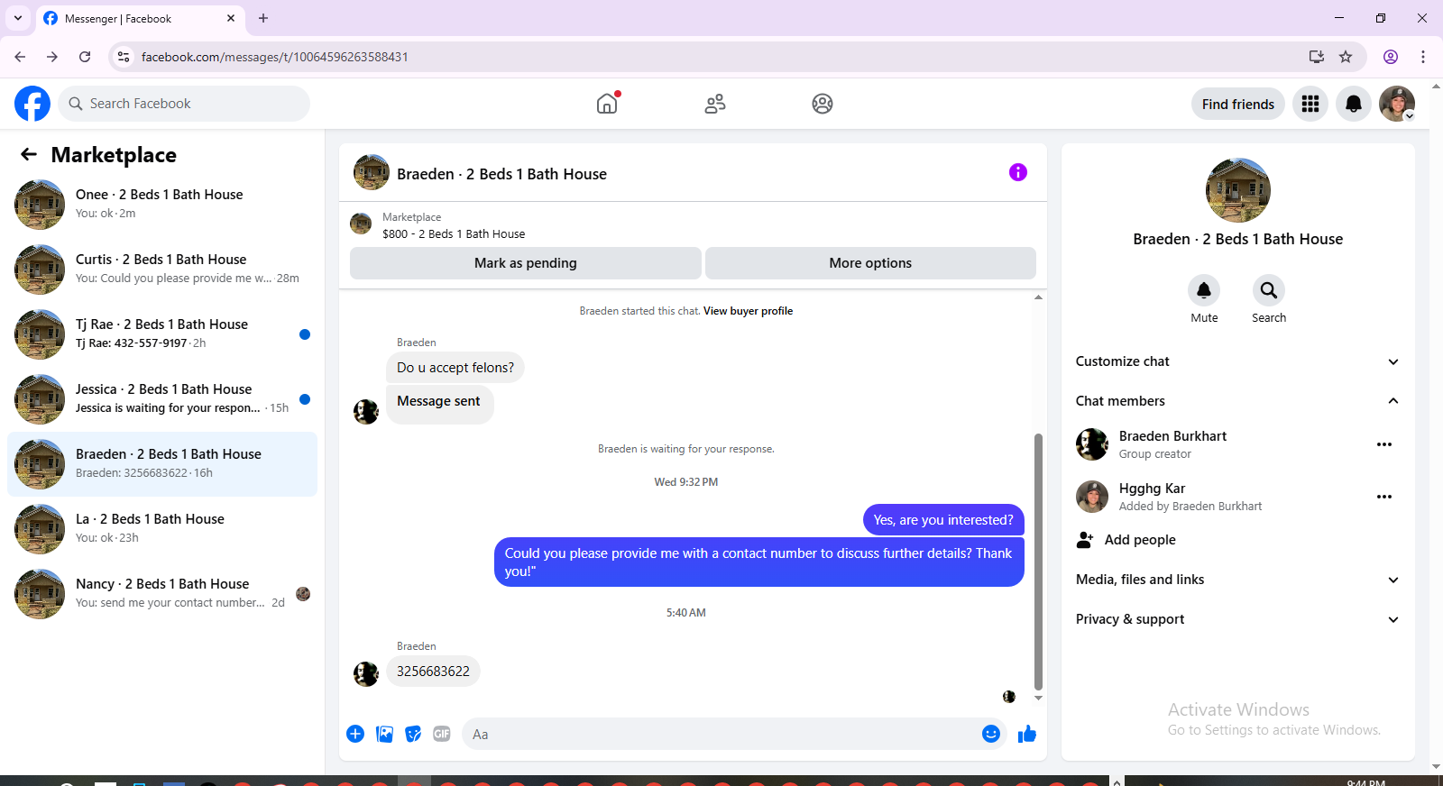This screenshot has height=786, width=1443.
Task: Open options for member Braeden Burkhart
Action: 1384,444
